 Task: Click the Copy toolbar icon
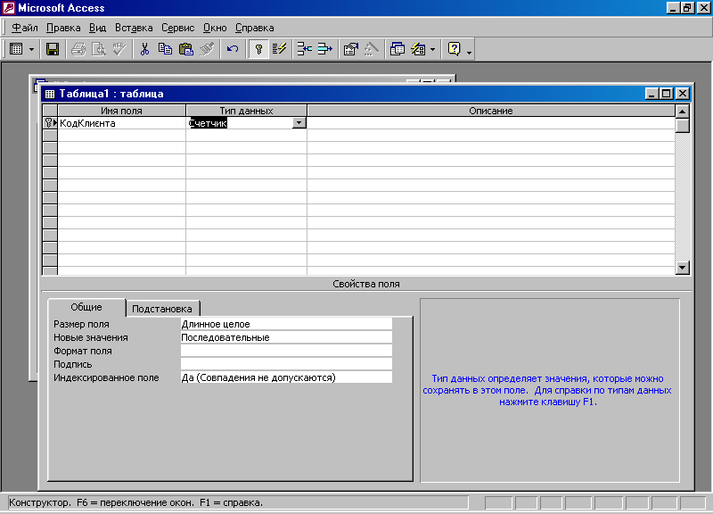coord(165,49)
